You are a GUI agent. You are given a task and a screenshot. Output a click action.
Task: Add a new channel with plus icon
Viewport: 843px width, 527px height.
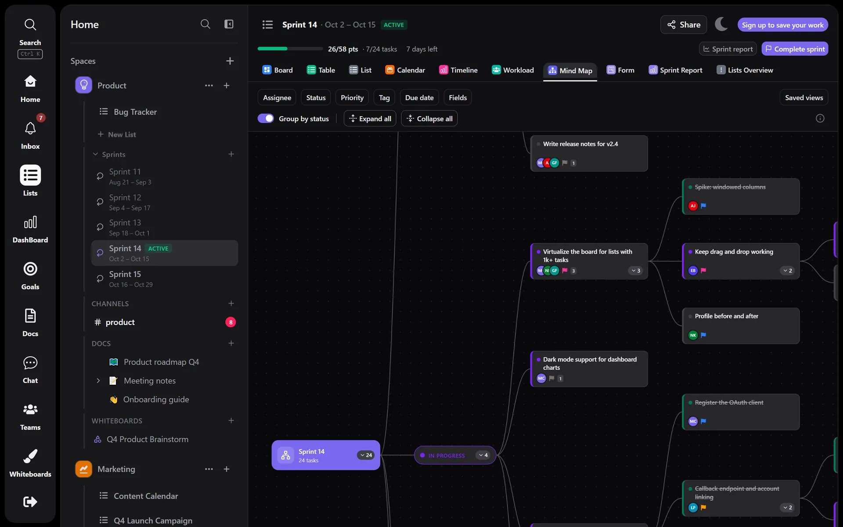pos(231,303)
